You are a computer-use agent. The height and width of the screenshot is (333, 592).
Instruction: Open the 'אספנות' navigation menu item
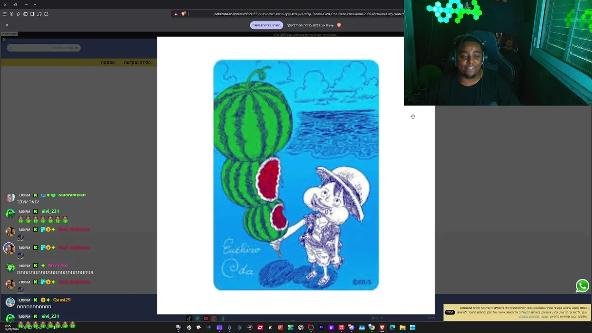(108, 62)
